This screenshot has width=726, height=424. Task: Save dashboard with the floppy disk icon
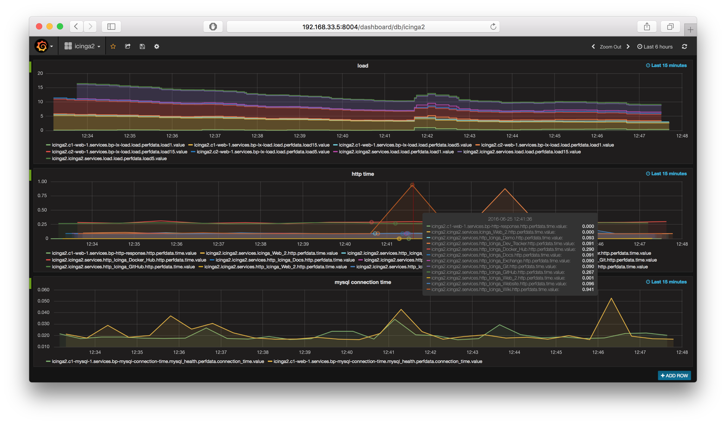(142, 46)
